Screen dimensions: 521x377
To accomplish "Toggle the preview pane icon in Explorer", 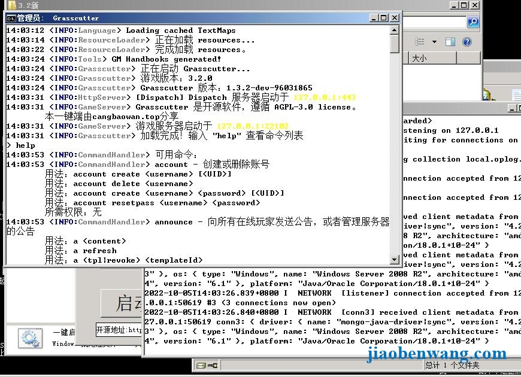I will (x=450, y=42).
